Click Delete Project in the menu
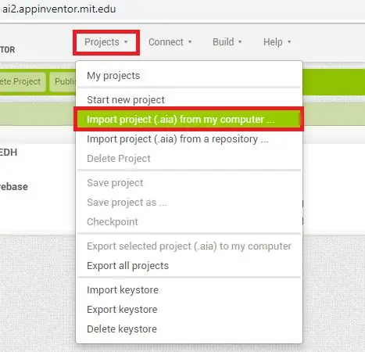365x352 pixels. coord(189,159)
